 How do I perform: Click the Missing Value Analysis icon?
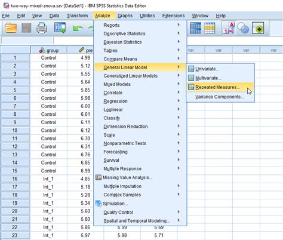coord(99,177)
